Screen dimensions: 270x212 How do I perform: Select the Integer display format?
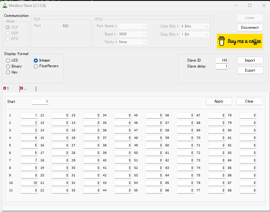point(36,60)
